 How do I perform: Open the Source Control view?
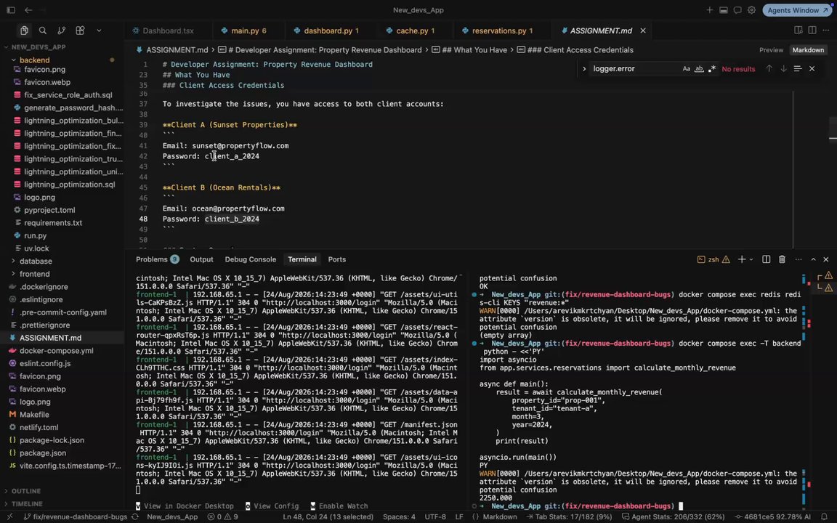click(x=61, y=31)
